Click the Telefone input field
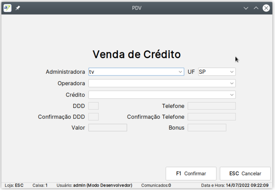 coord(212,106)
